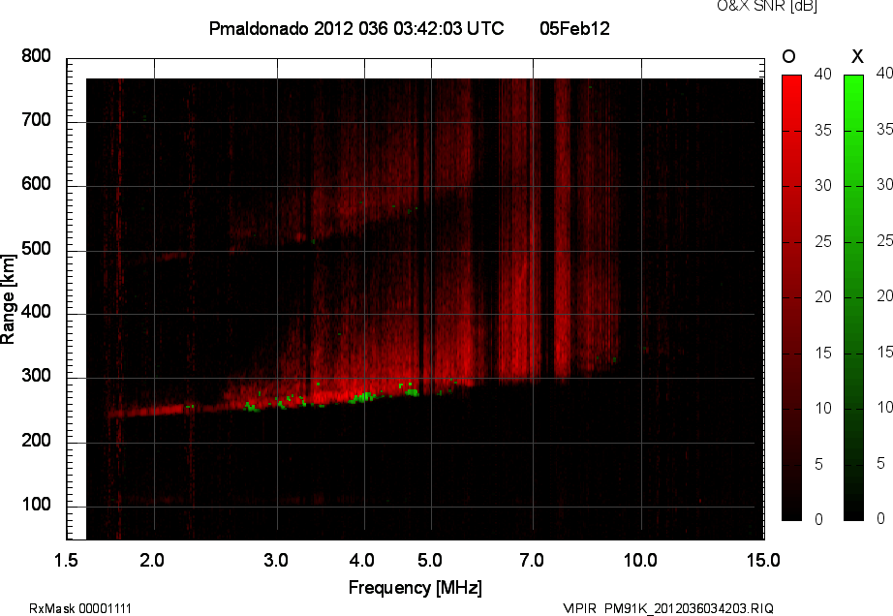The width and height of the screenshot is (893, 616).
Task: Click the 'Range [km]' axis label
Action: pyautogui.click(x=8, y=299)
